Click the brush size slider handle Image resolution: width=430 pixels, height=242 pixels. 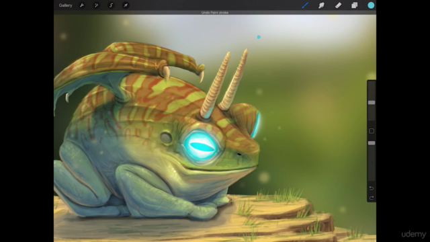coord(372,102)
